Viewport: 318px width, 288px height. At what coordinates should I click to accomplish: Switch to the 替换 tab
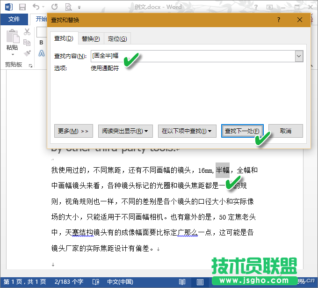91,38
